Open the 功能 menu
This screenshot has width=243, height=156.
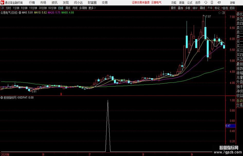pyautogui.click(x=174, y=3)
